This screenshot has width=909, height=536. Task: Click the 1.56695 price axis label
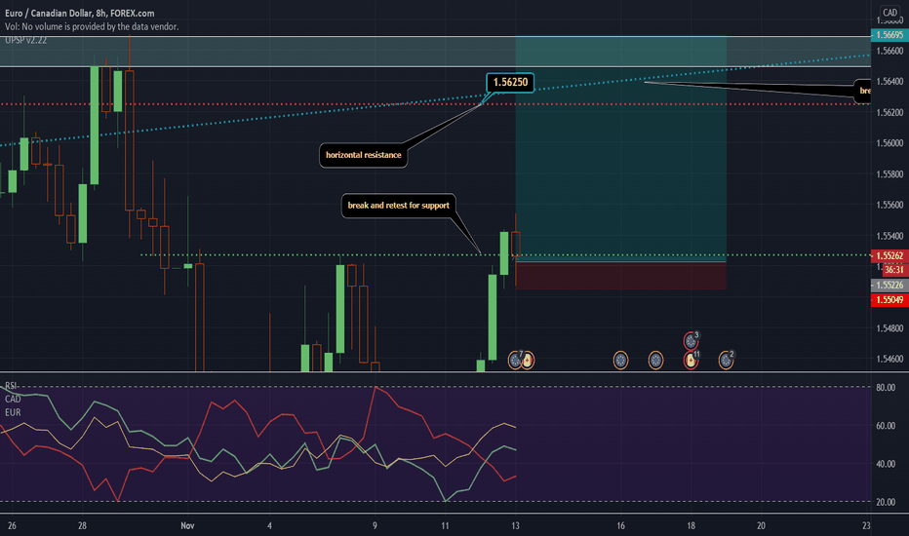889,35
